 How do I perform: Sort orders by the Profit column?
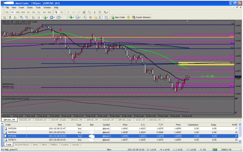234,124
